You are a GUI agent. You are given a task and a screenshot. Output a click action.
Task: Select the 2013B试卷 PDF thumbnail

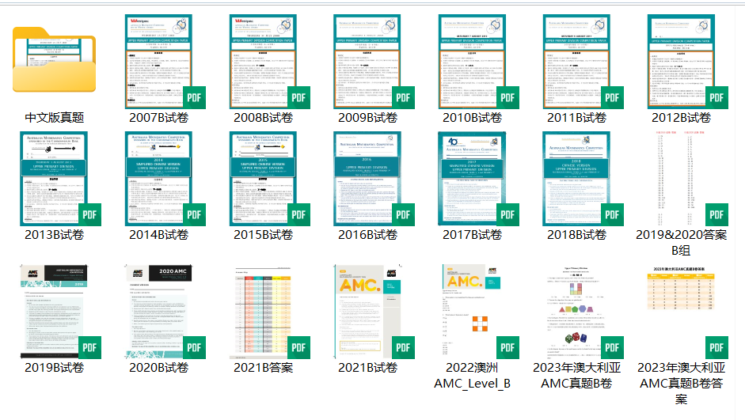[60, 179]
